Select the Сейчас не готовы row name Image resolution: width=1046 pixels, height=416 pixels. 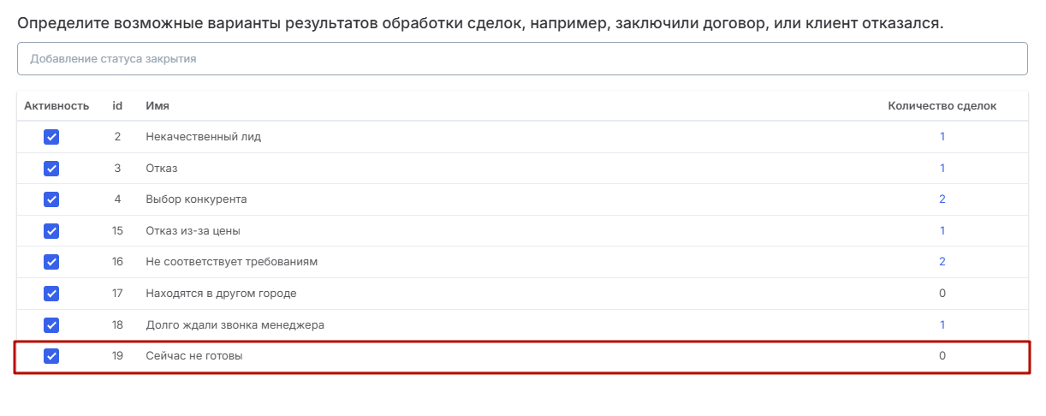[x=194, y=356]
